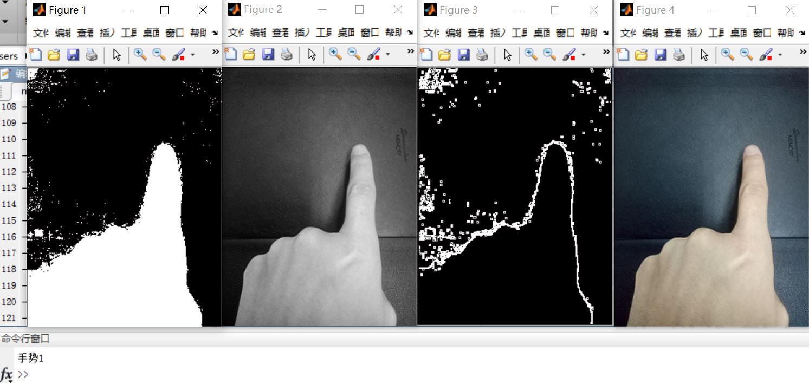Expand toolbar overflow chevron in Figure 2
Viewport: 809px width, 383px height.
[410, 51]
